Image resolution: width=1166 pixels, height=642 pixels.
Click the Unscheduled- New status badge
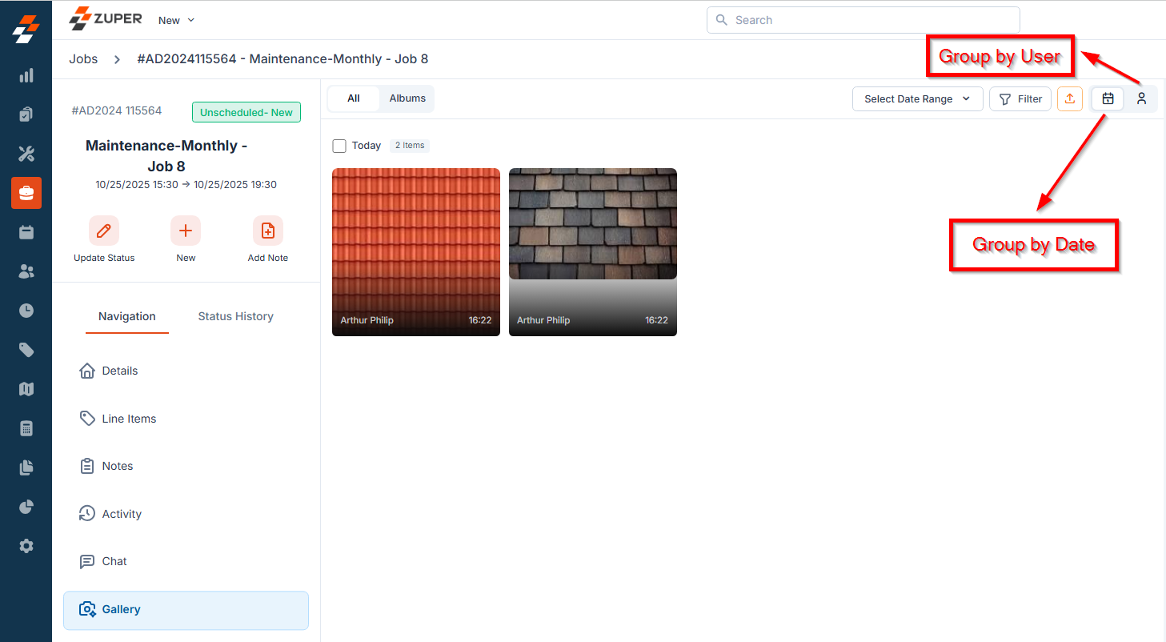246,112
